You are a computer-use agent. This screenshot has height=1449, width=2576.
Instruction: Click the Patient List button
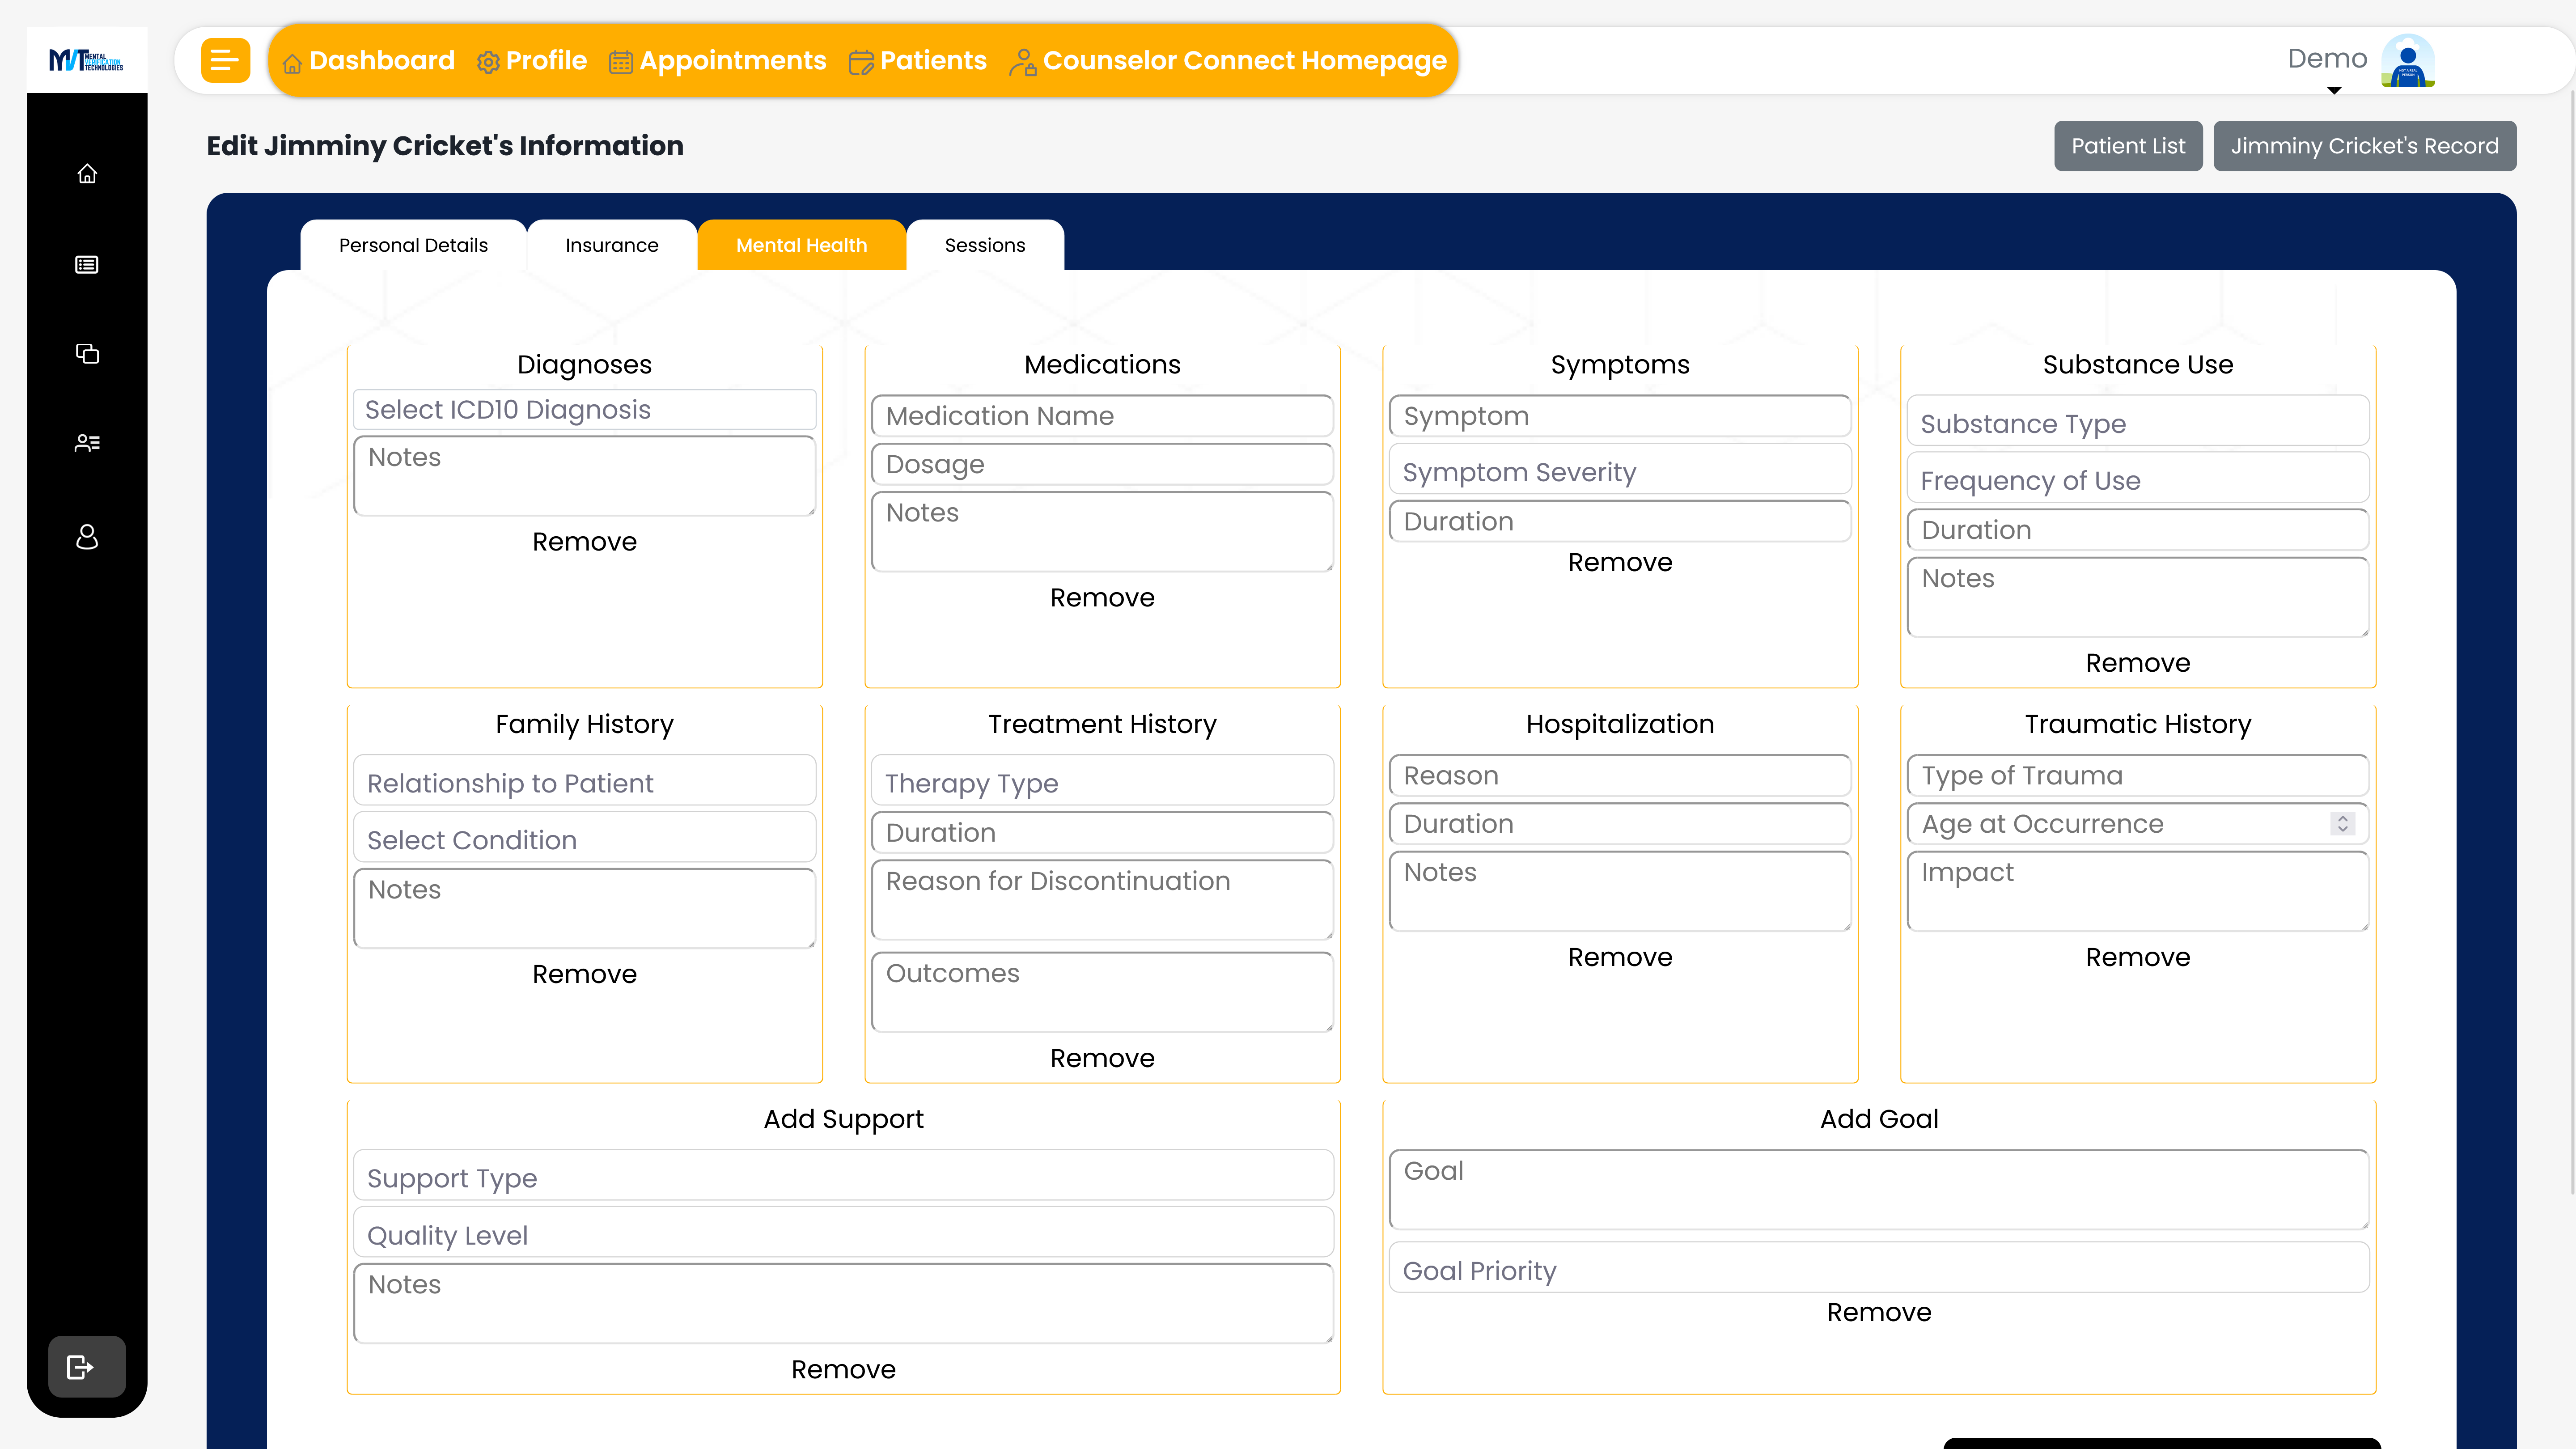[x=2128, y=146]
